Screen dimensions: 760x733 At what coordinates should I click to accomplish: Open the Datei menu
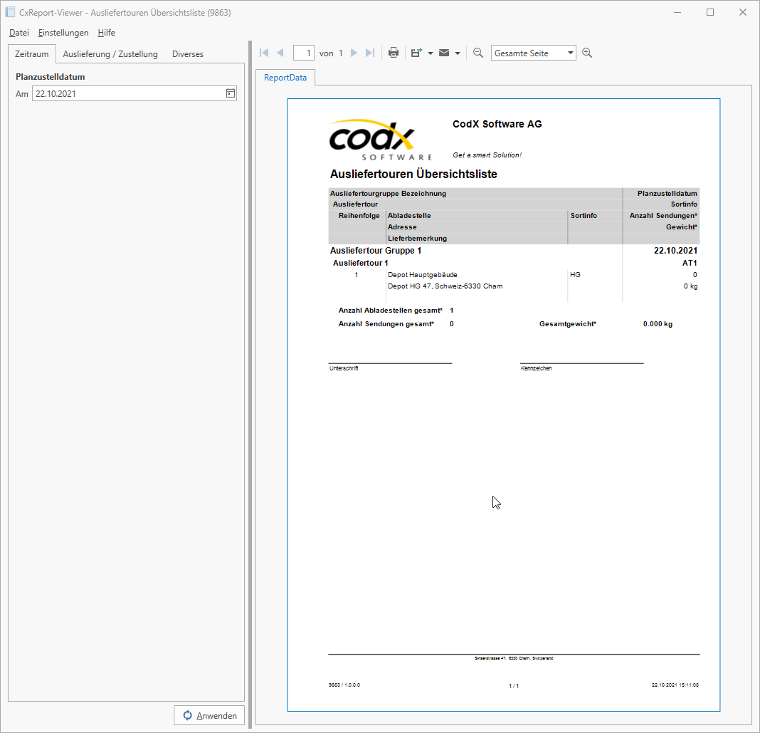[19, 32]
